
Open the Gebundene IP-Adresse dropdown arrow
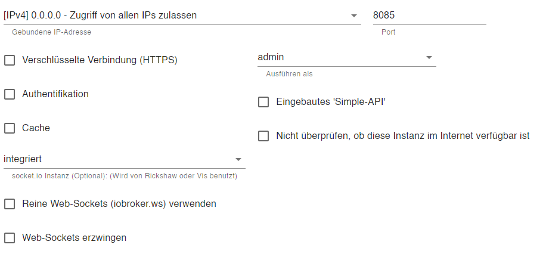[x=354, y=16]
